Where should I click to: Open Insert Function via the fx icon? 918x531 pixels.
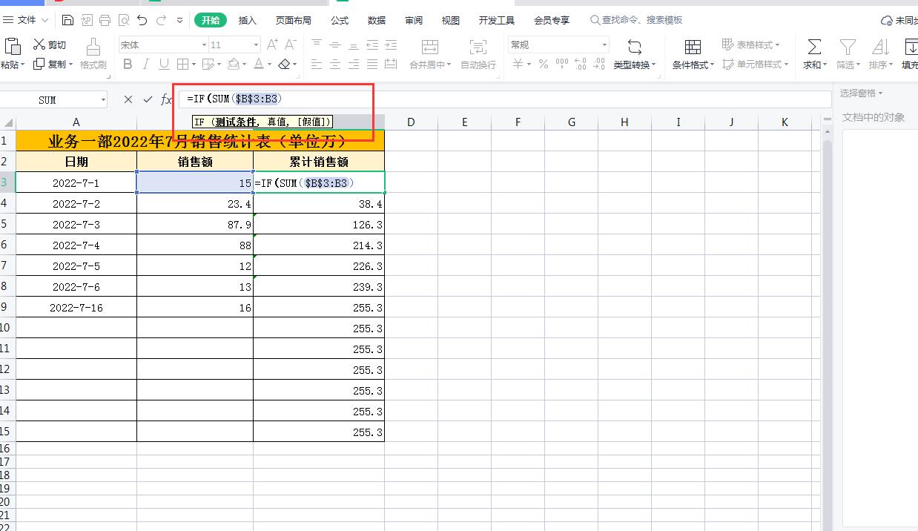coord(166,99)
